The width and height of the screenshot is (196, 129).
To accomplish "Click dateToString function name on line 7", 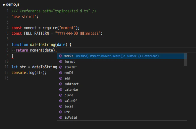I will coord(43,44).
